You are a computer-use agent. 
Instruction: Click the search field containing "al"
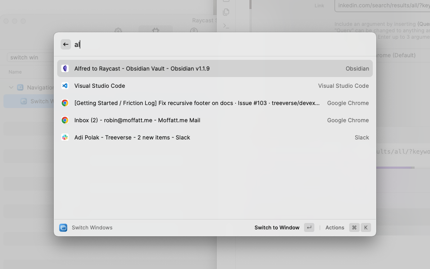coord(215,44)
